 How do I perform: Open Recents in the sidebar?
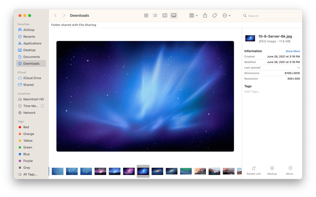tap(31, 37)
